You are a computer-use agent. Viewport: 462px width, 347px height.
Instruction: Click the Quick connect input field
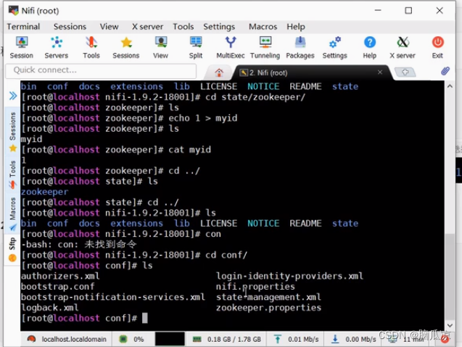coord(101,70)
